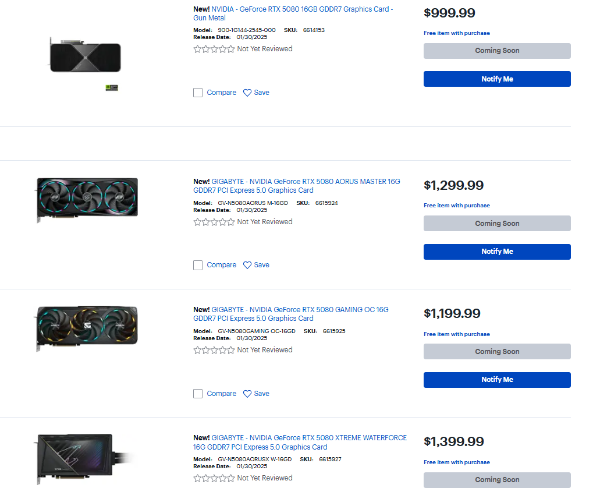Image resolution: width=593 pixels, height=495 pixels.
Task: Open the RTX 5080 AORUS MASTER product title link
Action: pyautogui.click(x=297, y=186)
